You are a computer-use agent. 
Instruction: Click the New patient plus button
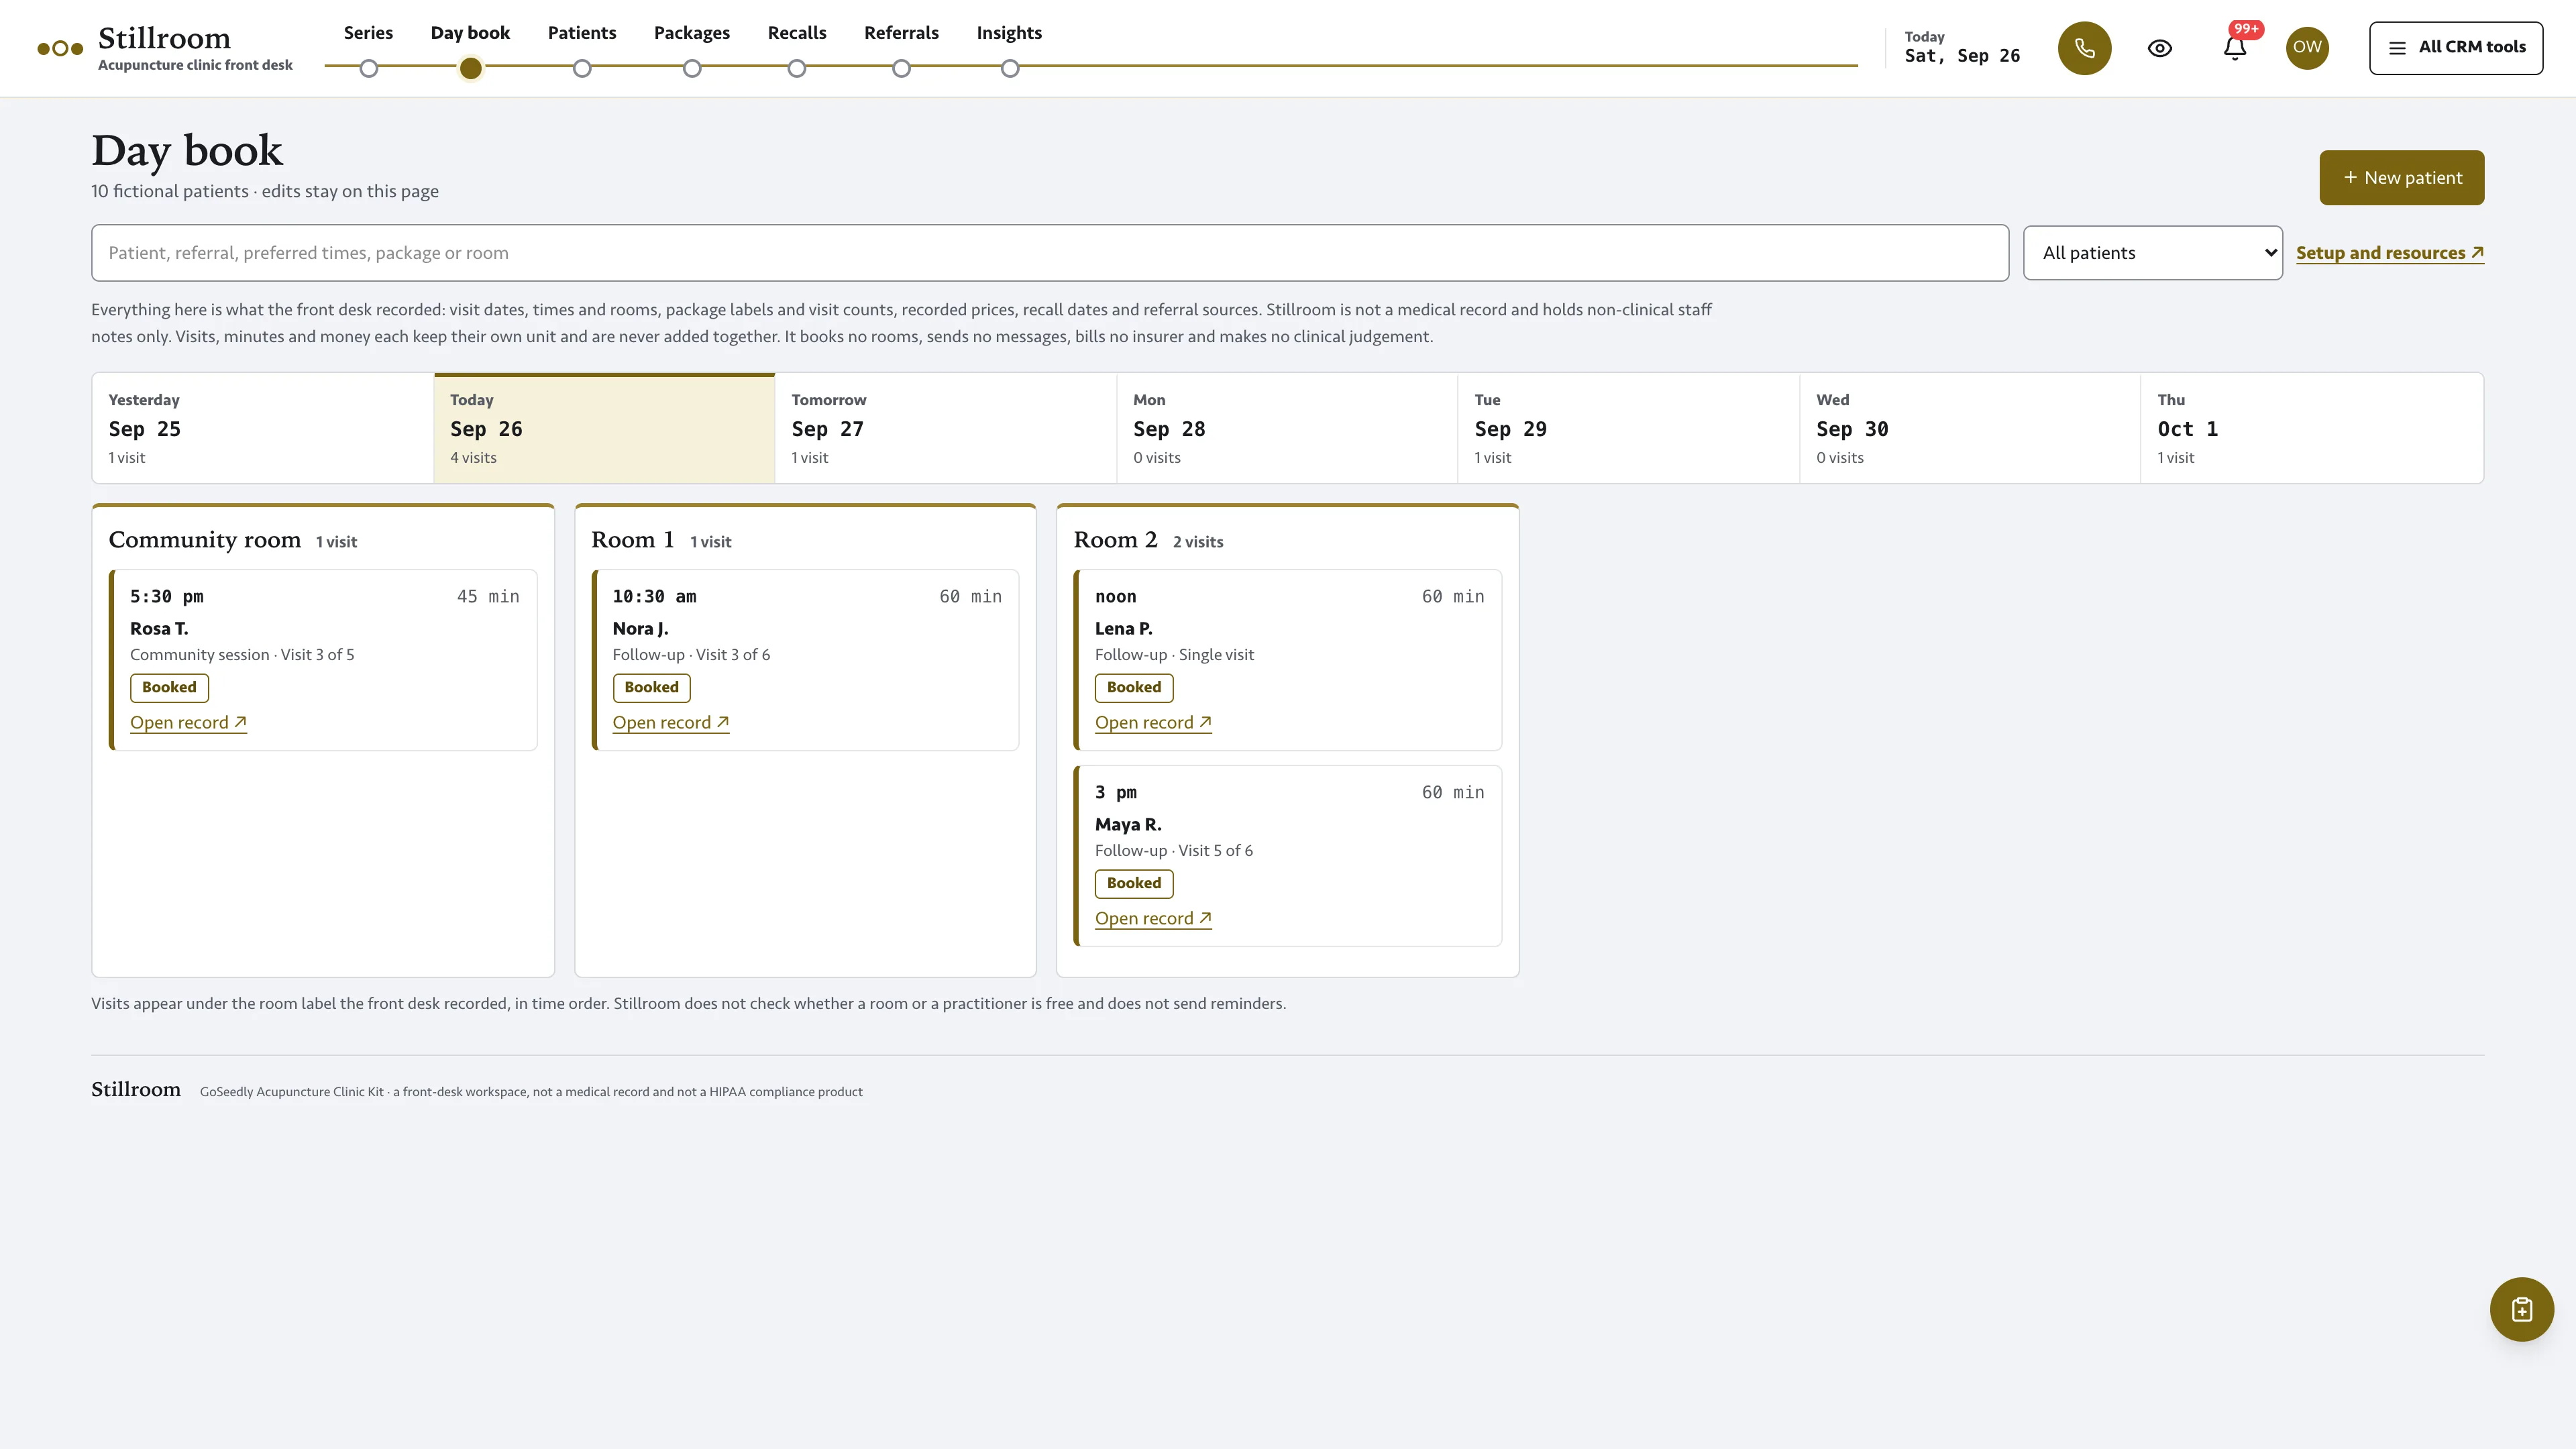[x=2402, y=178]
